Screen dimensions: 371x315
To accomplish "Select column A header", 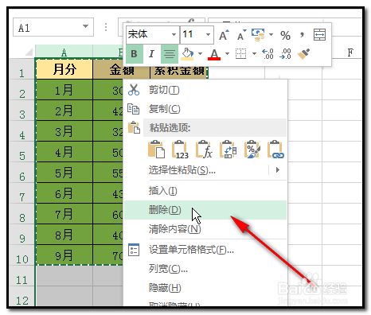I will 64,52.
